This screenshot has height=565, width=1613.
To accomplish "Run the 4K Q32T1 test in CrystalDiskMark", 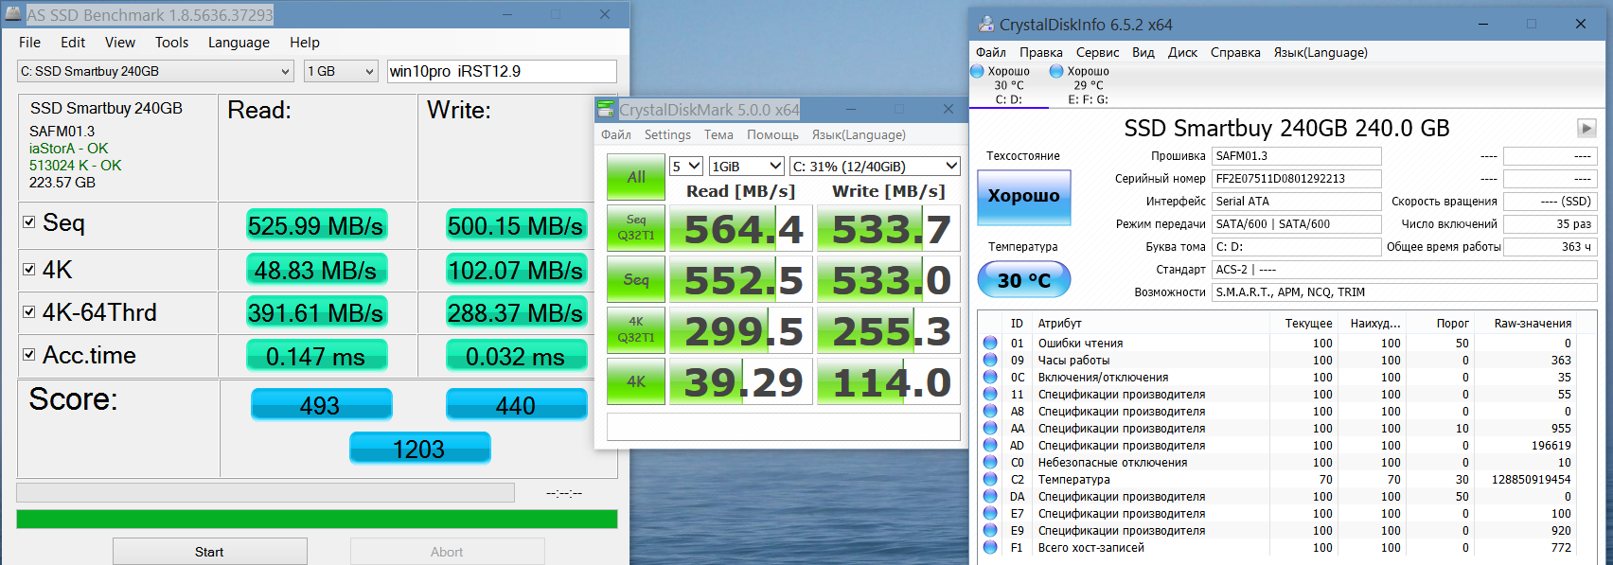I will (x=636, y=330).
